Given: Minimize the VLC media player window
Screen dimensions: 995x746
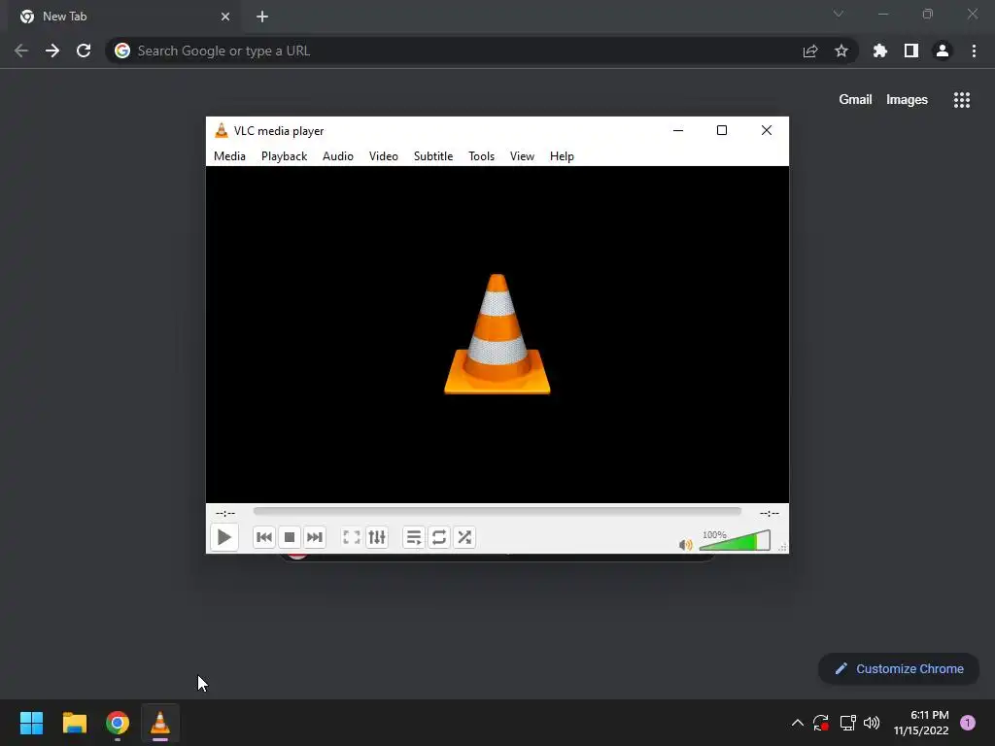Looking at the screenshot, I should pos(677,131).
